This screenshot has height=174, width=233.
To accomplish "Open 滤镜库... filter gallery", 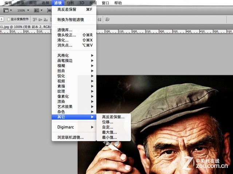I will pos(74,30).
